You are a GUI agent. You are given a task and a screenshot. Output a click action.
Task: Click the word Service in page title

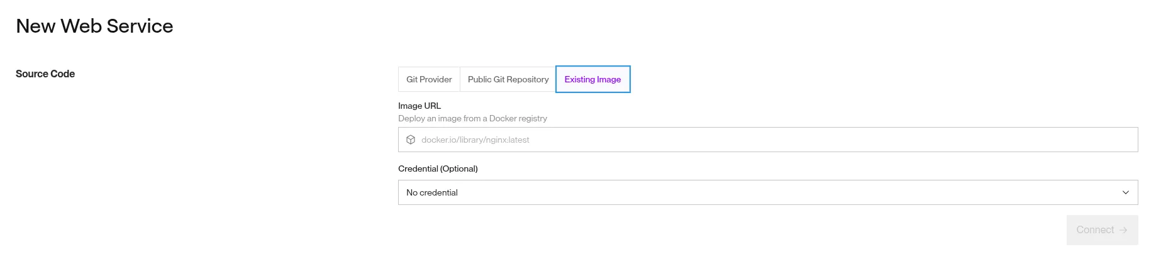140,26
